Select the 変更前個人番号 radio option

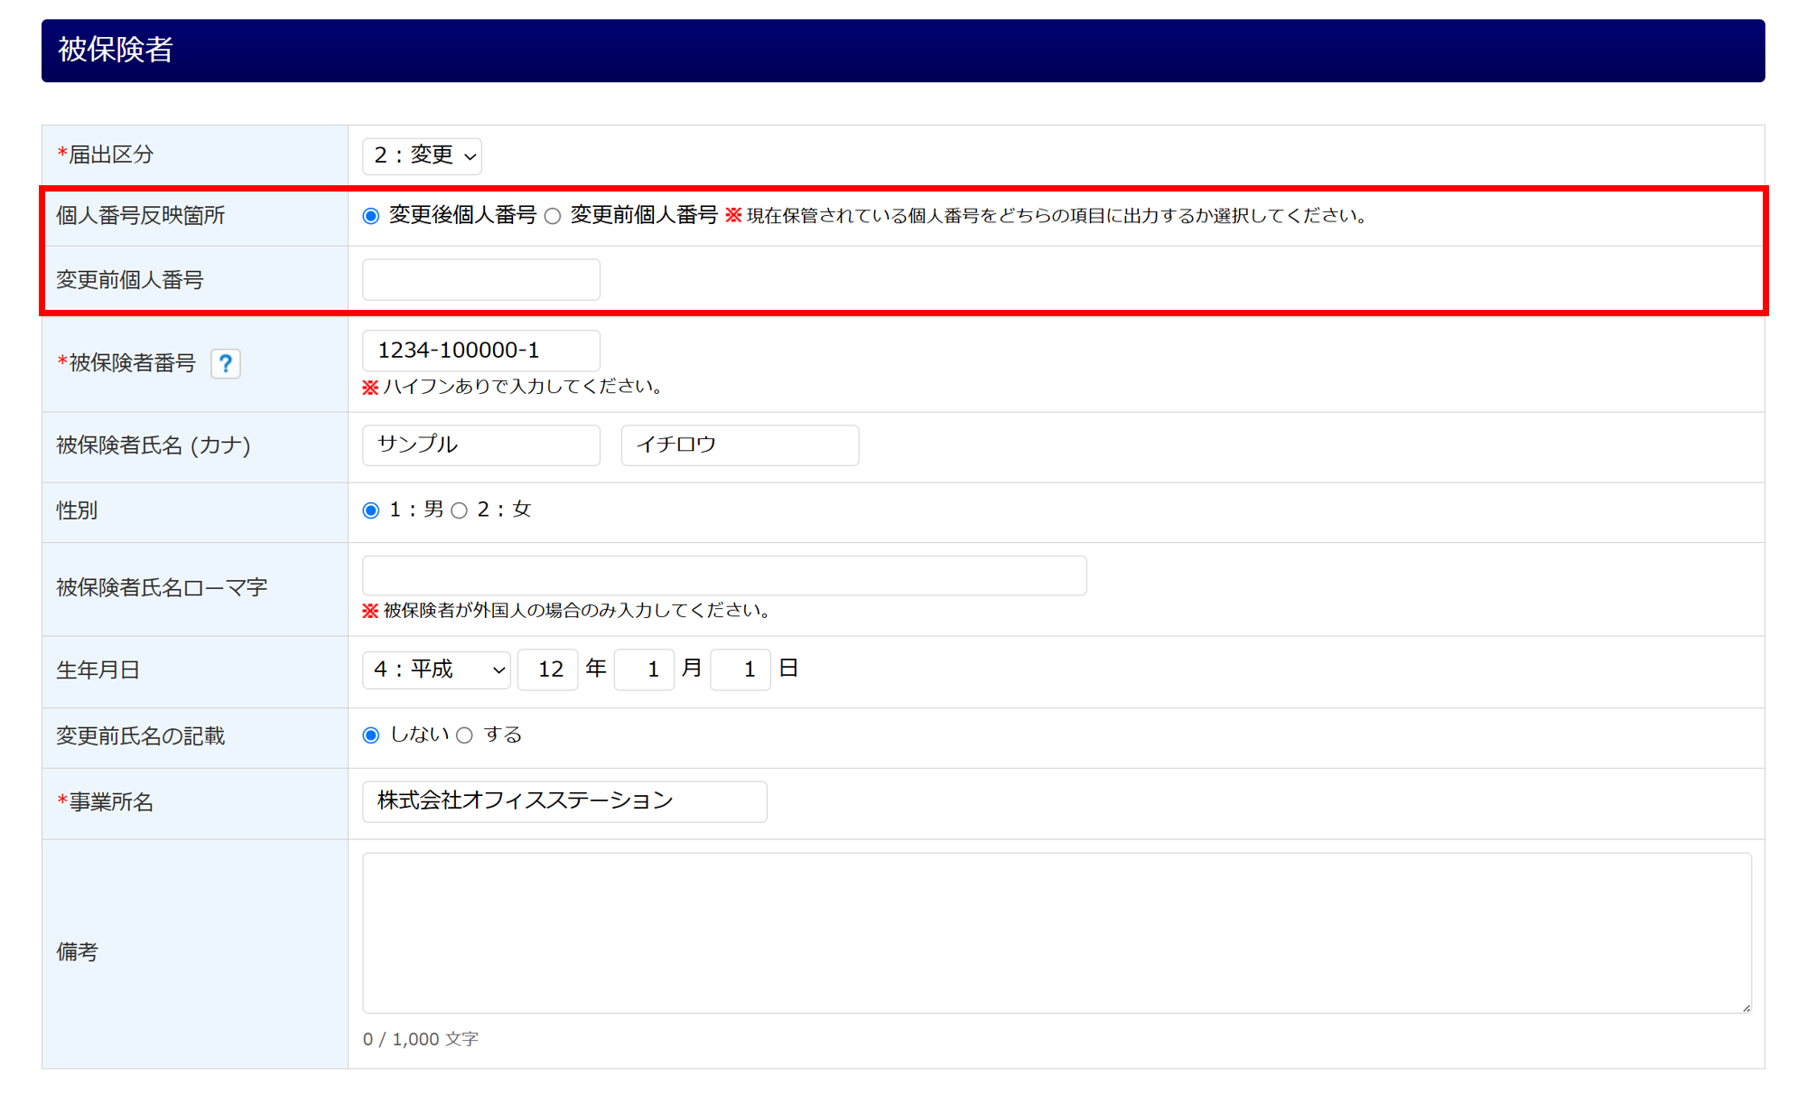coord(553,216)
